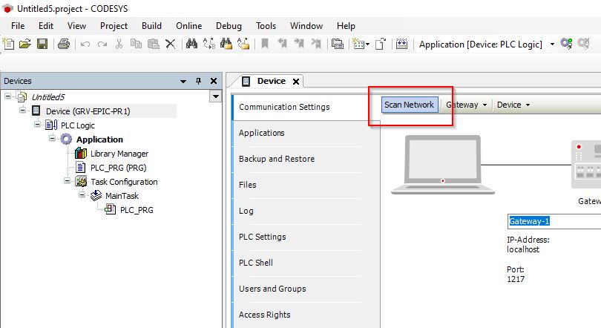Viewport: 601px width, 328px height.
Task: Open the Build menu
Action: pos(151,26)
